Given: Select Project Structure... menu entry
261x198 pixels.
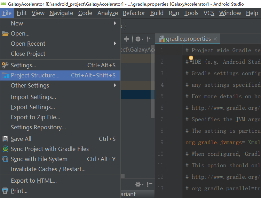Looking at the screenshot, I should point(60,75).
